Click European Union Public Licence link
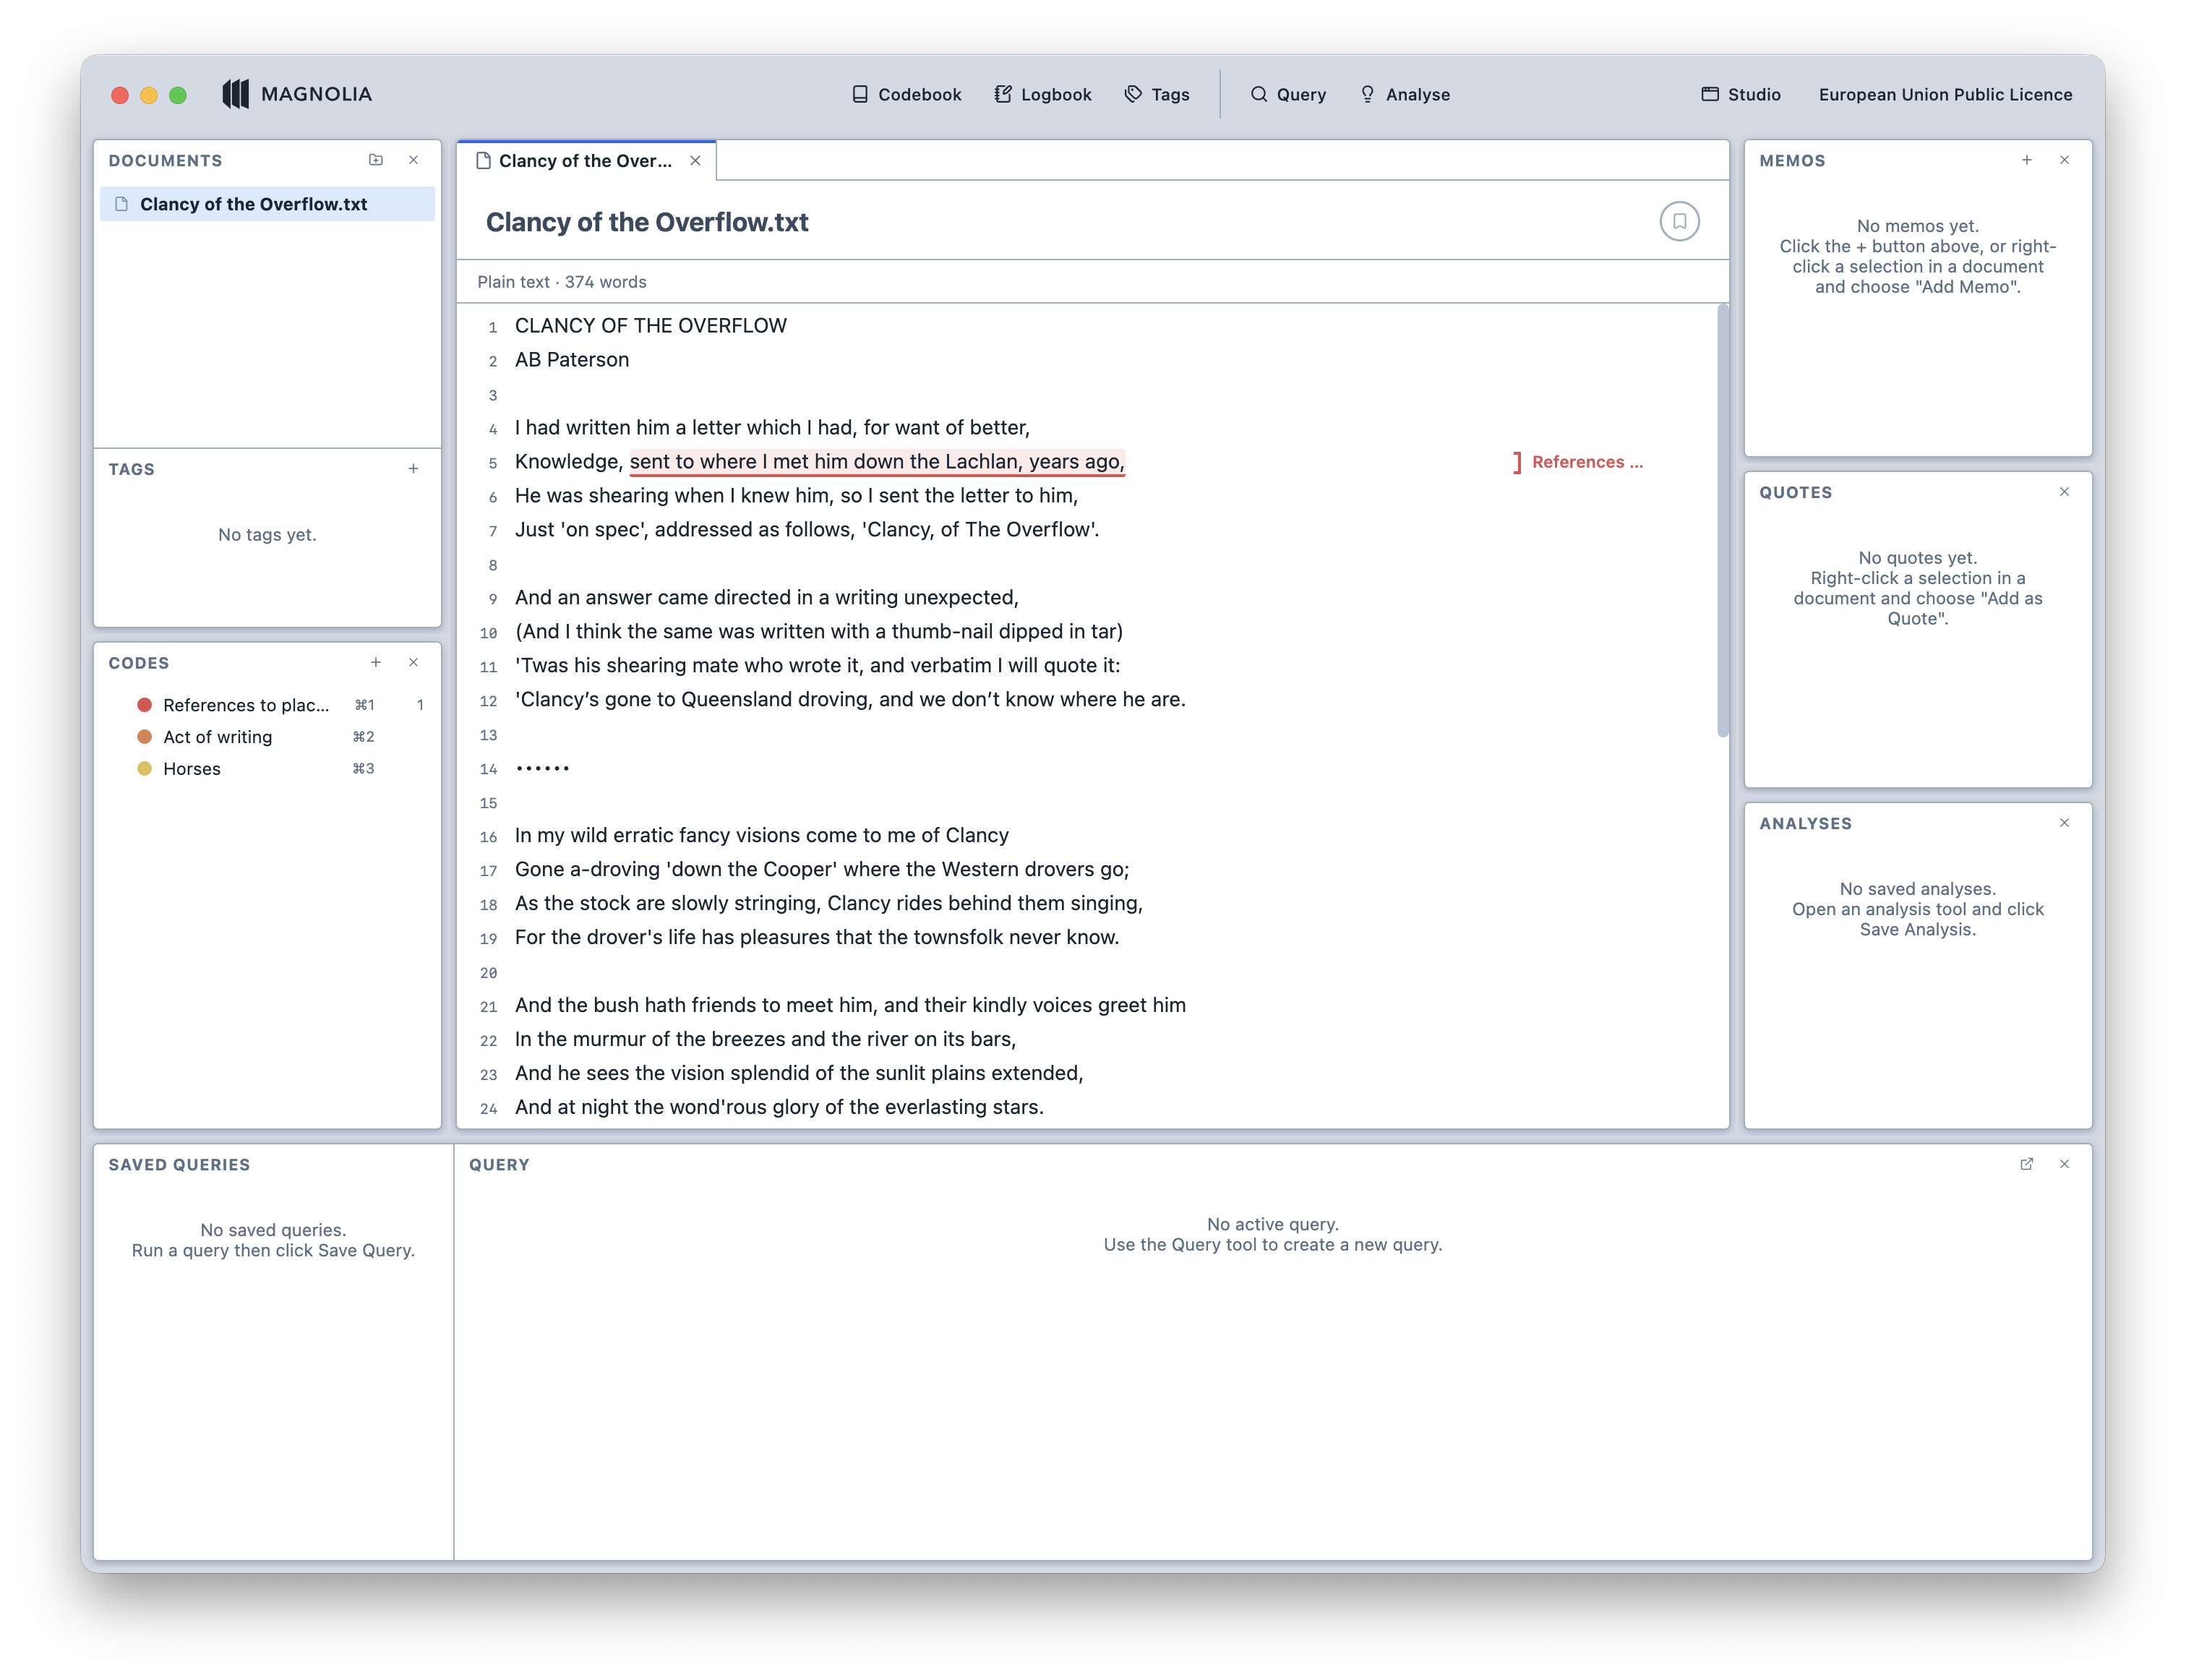Viewport: 2186px width, 1680px height. pos(1945,94)
